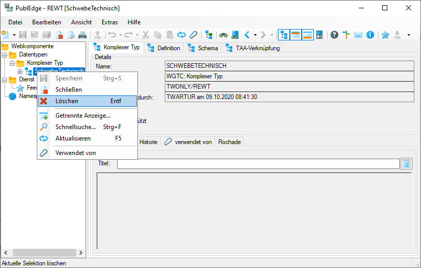The width and height of the screenshot is (421, 268).
Task: Click the binoculars search icon
Action: [x=223, y=35]
